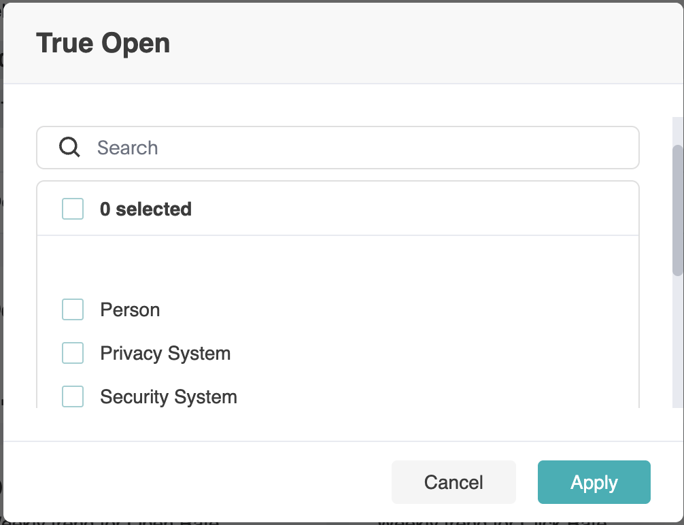Enable the Privacy System checkbox
This screenshot has height=525, width=684.
(73, 353)
